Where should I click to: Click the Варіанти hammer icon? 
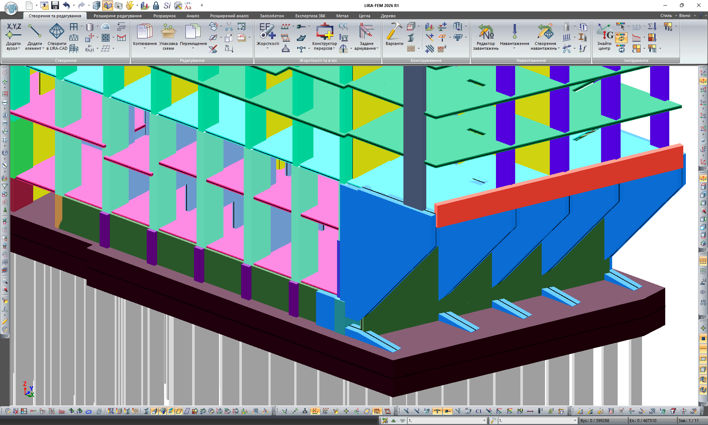pyautogui.click(x=394, y=32)
